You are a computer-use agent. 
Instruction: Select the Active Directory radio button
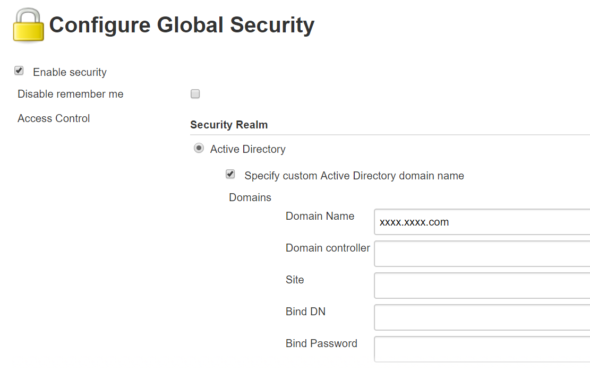199,148
